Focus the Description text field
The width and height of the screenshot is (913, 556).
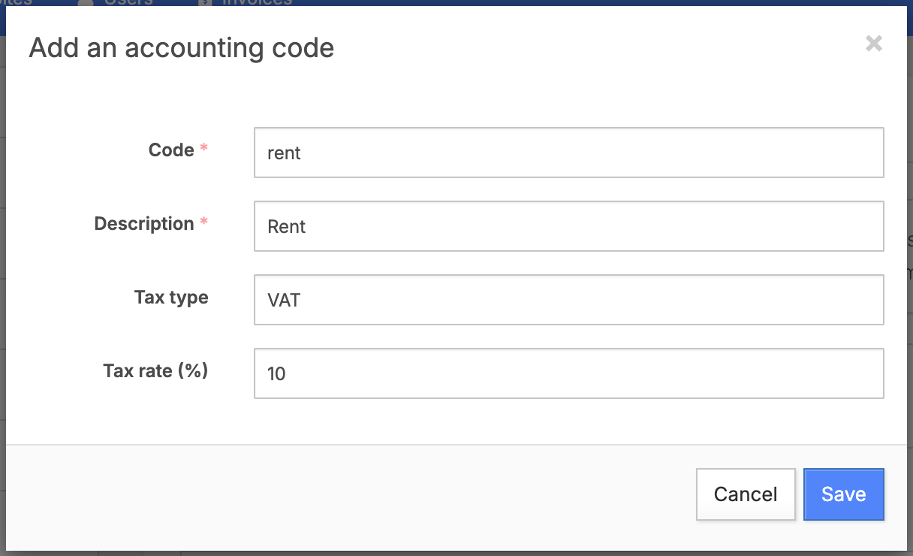568,226
